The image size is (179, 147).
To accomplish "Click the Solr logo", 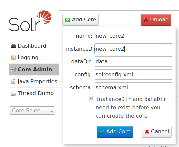I will pyautogui.click(x=30, y=21).
